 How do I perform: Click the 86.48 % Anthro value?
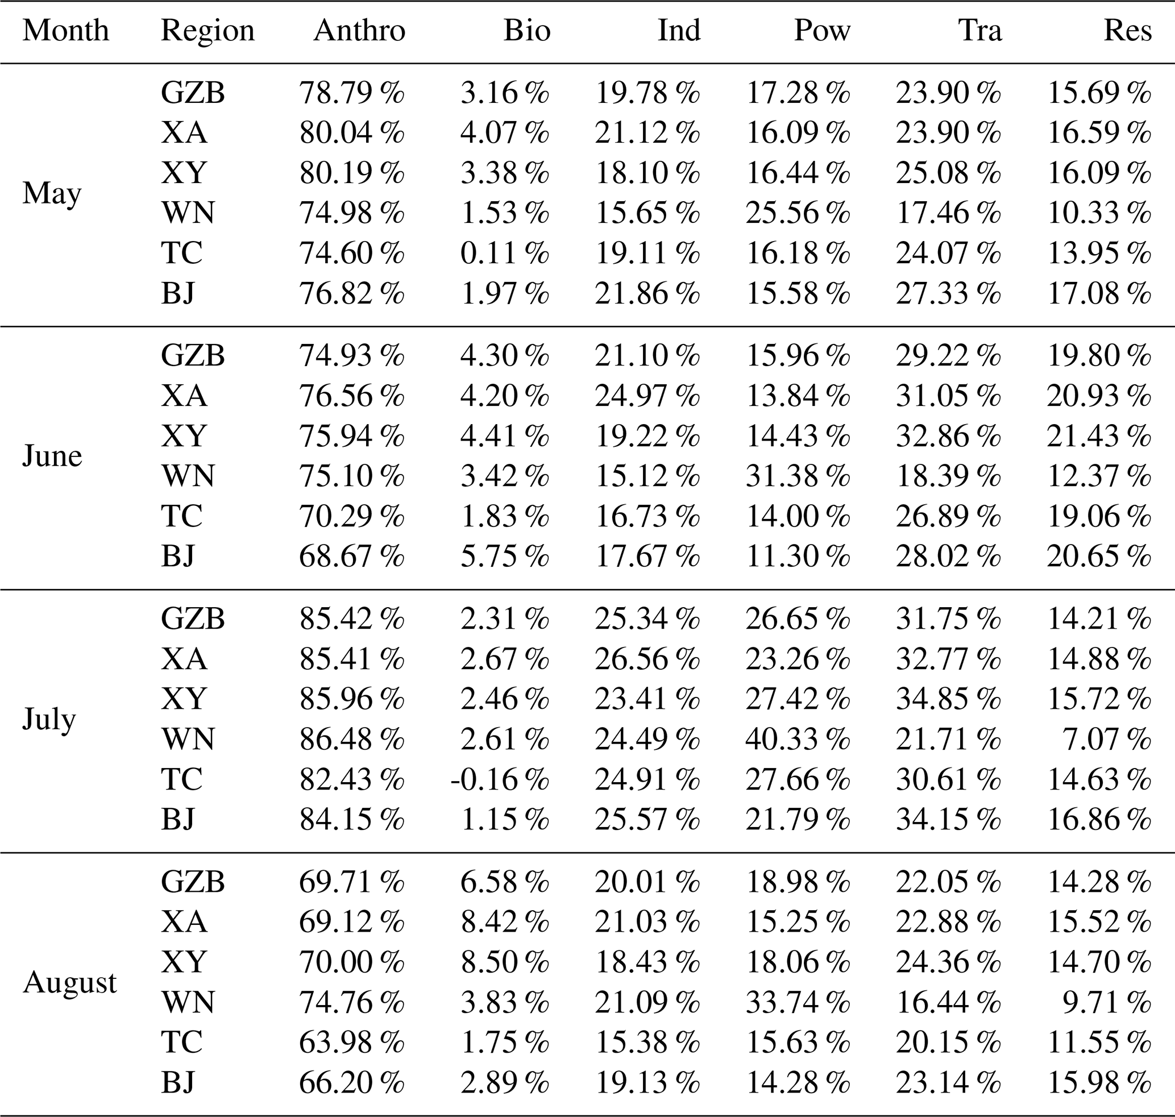(x=351, y=740)
